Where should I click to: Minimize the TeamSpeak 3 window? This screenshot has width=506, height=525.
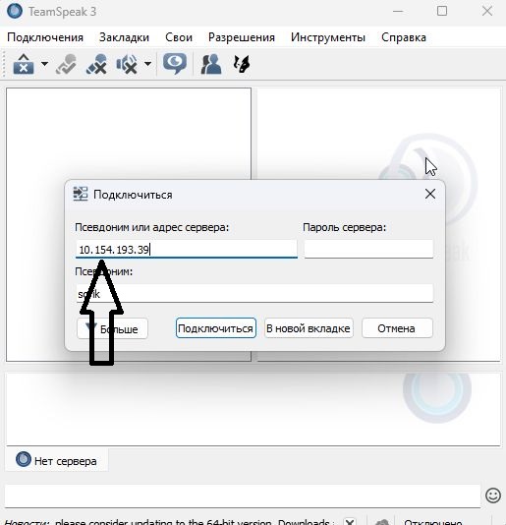coord(398,12)
